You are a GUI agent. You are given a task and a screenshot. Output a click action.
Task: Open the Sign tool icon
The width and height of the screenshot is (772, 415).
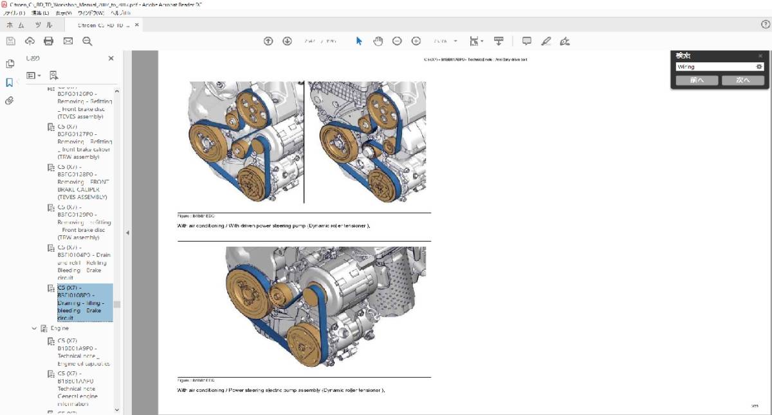pyautogui.click(x=565, y=41)
